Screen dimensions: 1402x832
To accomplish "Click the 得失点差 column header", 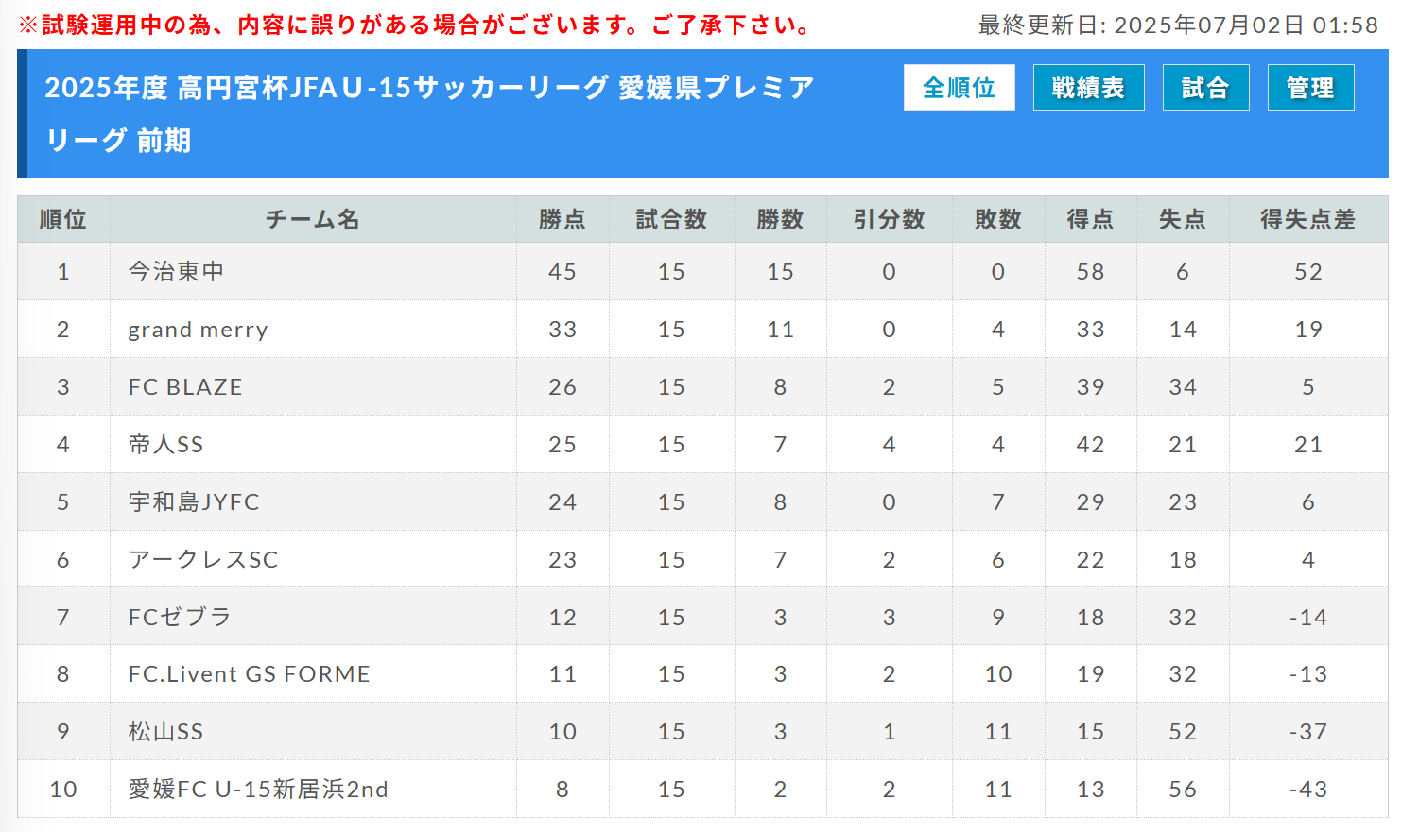I will tap(1308, 220).
